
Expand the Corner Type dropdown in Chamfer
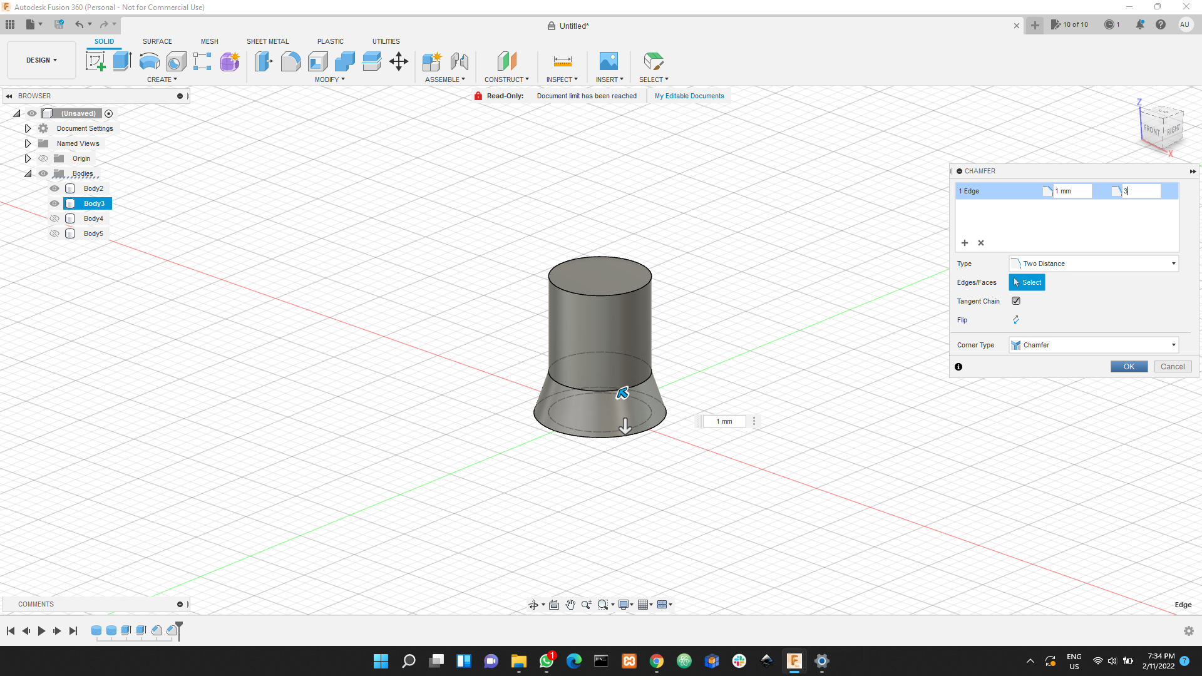click(x=1173, y=345)
